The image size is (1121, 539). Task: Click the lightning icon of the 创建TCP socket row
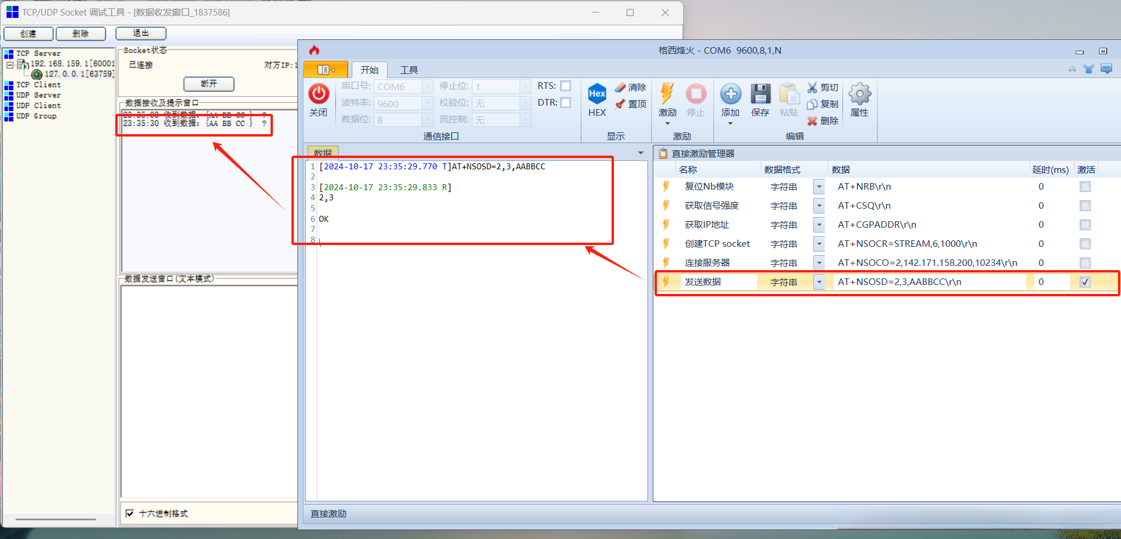(x=666, y=244)
